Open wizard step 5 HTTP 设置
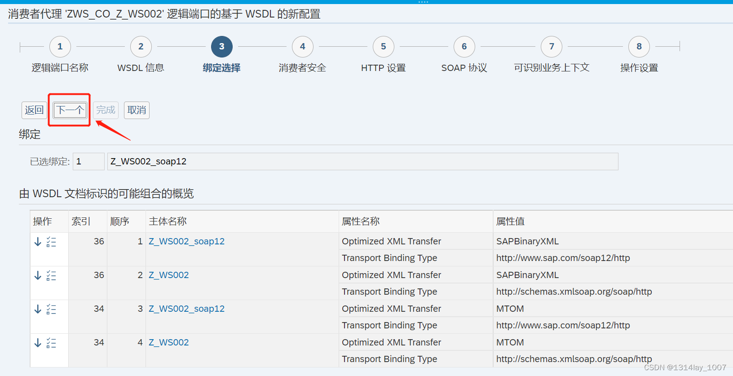 coord(384,47)
